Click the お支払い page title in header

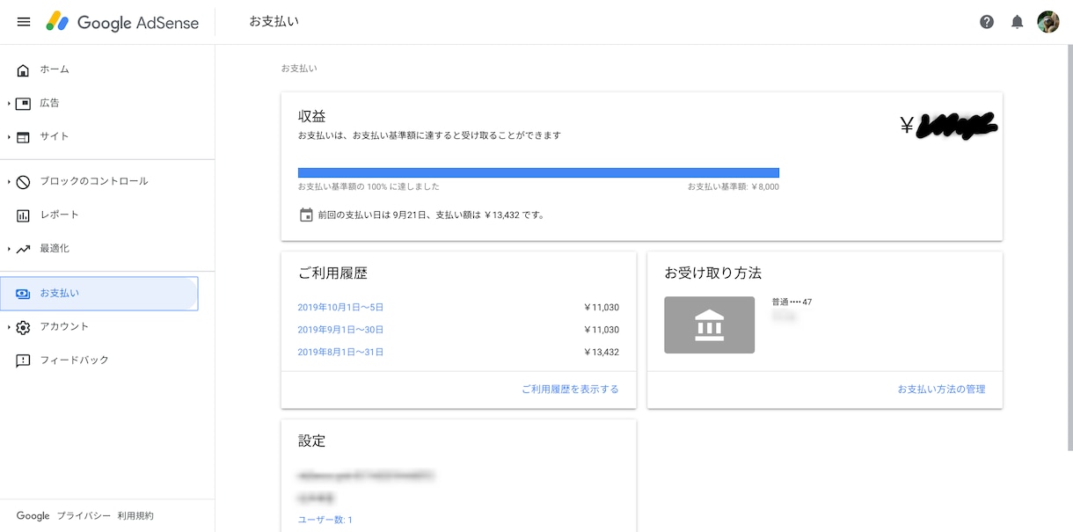pyautogui.click(x=274, y=21)
